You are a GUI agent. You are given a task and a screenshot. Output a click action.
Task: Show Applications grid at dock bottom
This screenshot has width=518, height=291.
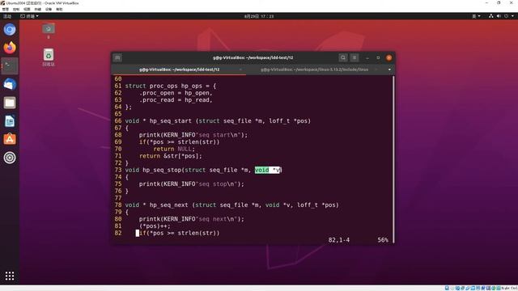10,276
